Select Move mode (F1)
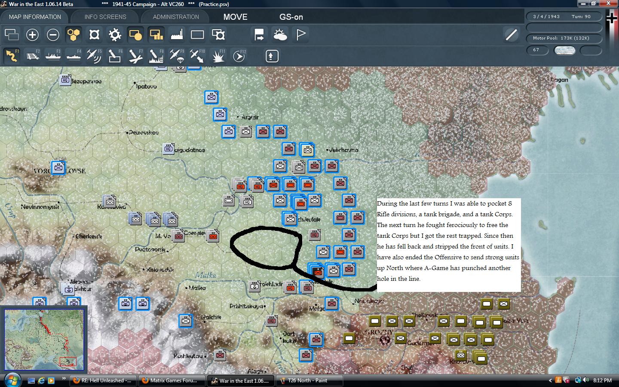 click(x=12, y=56)
